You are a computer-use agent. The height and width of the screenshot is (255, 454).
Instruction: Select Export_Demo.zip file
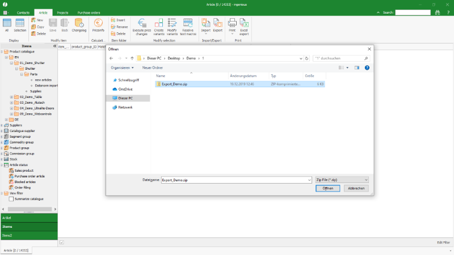pos(239,84)
